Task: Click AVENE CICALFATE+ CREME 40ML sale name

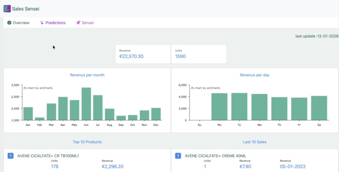Action: 215,156
